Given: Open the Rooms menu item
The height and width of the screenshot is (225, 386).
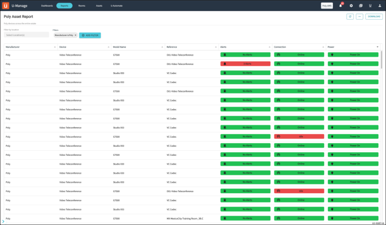Looking at the screenshot, I should (82, 6).
